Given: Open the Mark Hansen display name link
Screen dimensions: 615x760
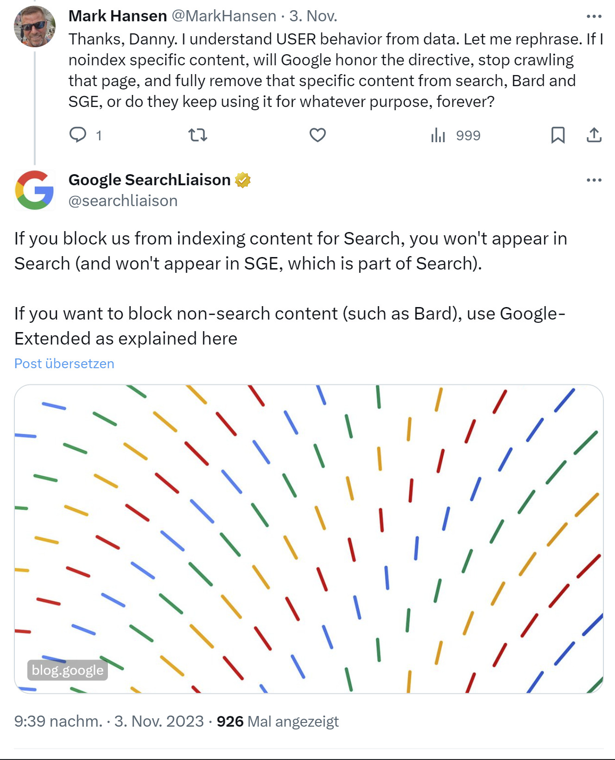Looking at the screenshot, I should click(118, 16).
